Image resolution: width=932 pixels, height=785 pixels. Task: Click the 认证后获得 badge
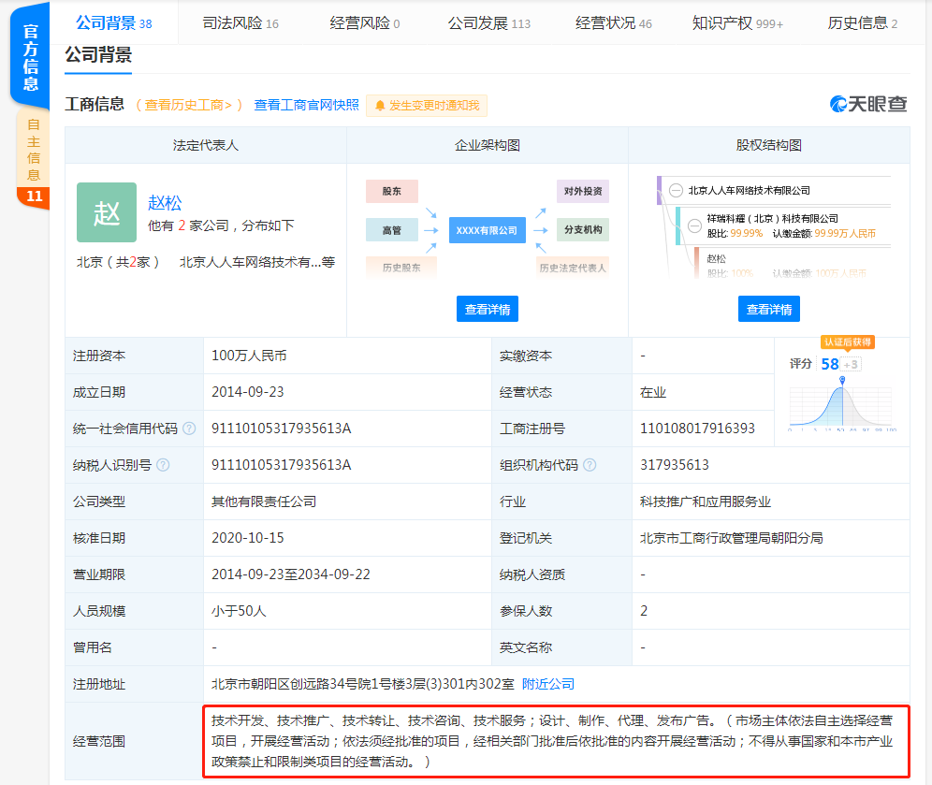848,342
